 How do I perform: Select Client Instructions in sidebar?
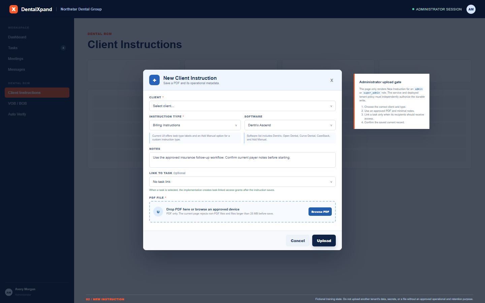pos(37,93)
